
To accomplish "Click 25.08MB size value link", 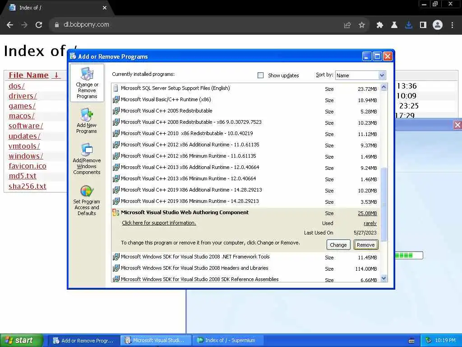I will [x=367, y=213].
